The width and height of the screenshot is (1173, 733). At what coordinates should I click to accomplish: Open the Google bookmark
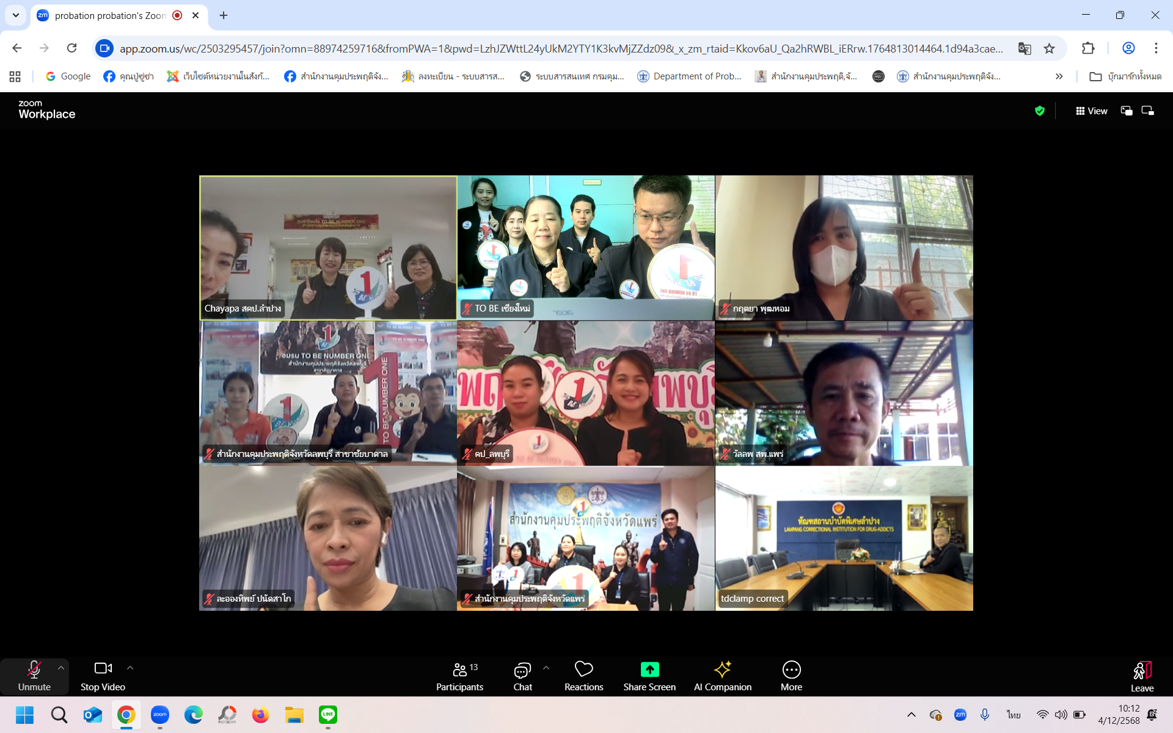click(68, 76)
